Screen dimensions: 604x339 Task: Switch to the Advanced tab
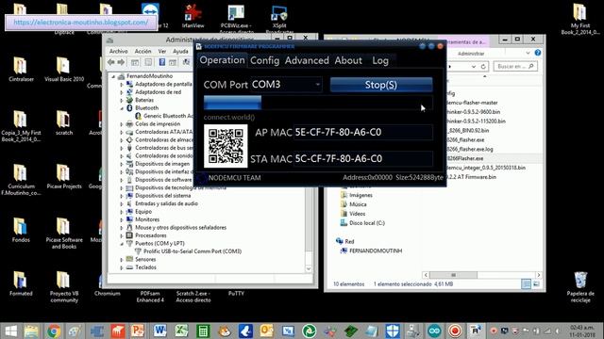[307, 60]
